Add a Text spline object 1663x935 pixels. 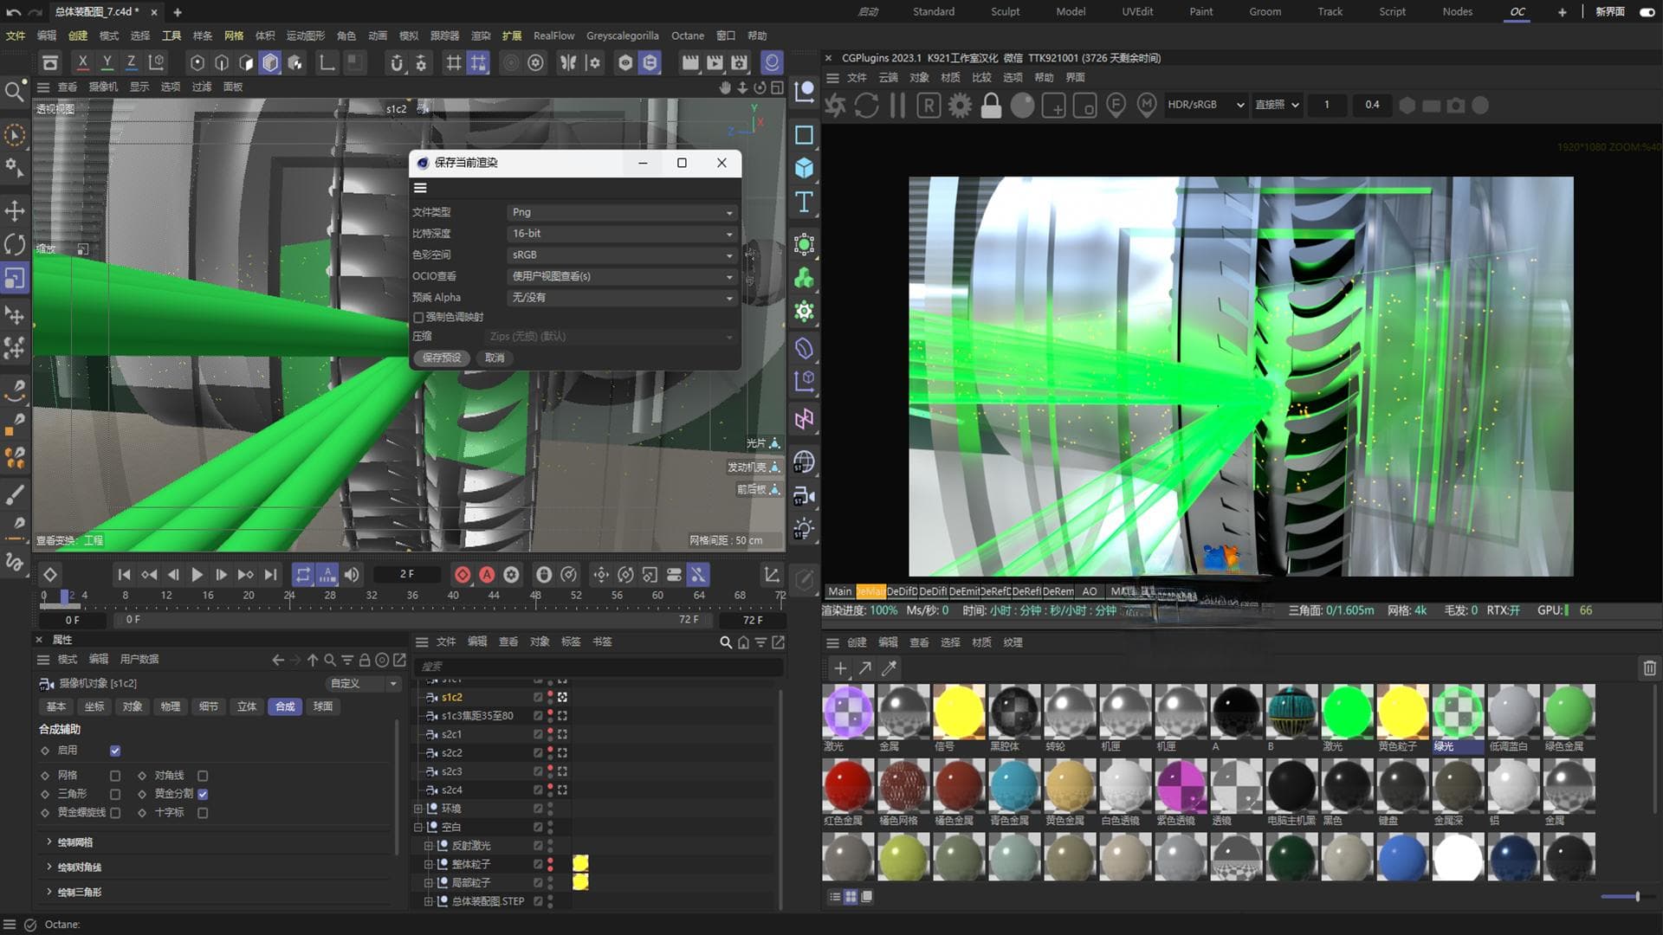pyautogui.click(x=804, y=202)
